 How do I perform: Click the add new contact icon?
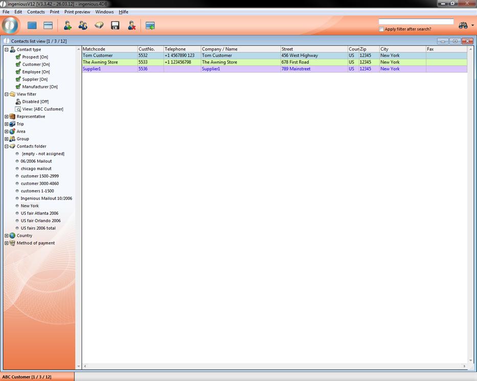pos(67,25)
